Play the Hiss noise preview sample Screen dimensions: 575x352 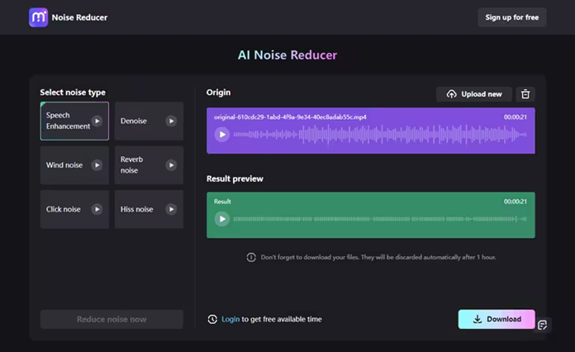[171, 209]
